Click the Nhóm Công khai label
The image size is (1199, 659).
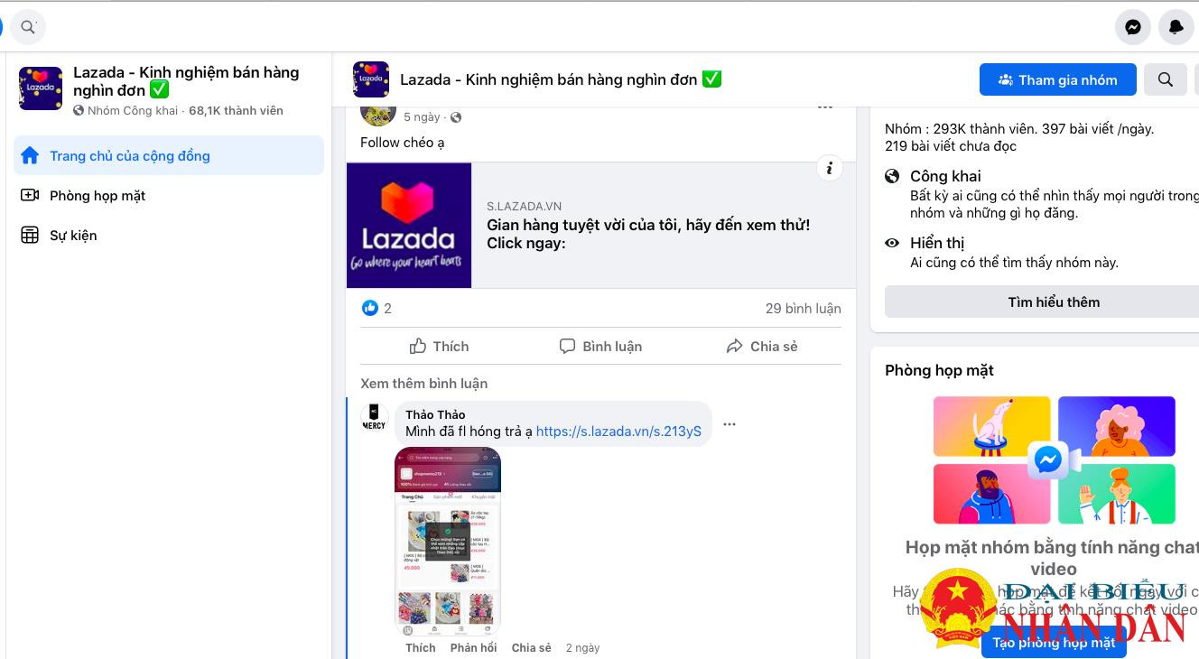133,110
